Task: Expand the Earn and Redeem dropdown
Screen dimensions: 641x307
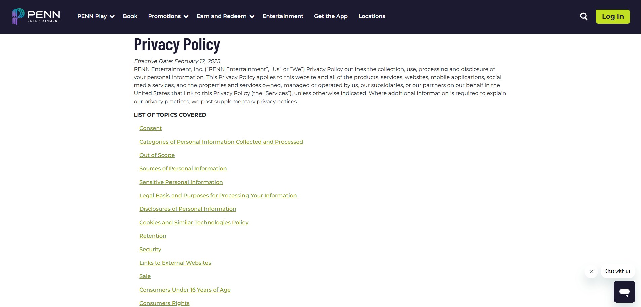Action: point(225,16)
